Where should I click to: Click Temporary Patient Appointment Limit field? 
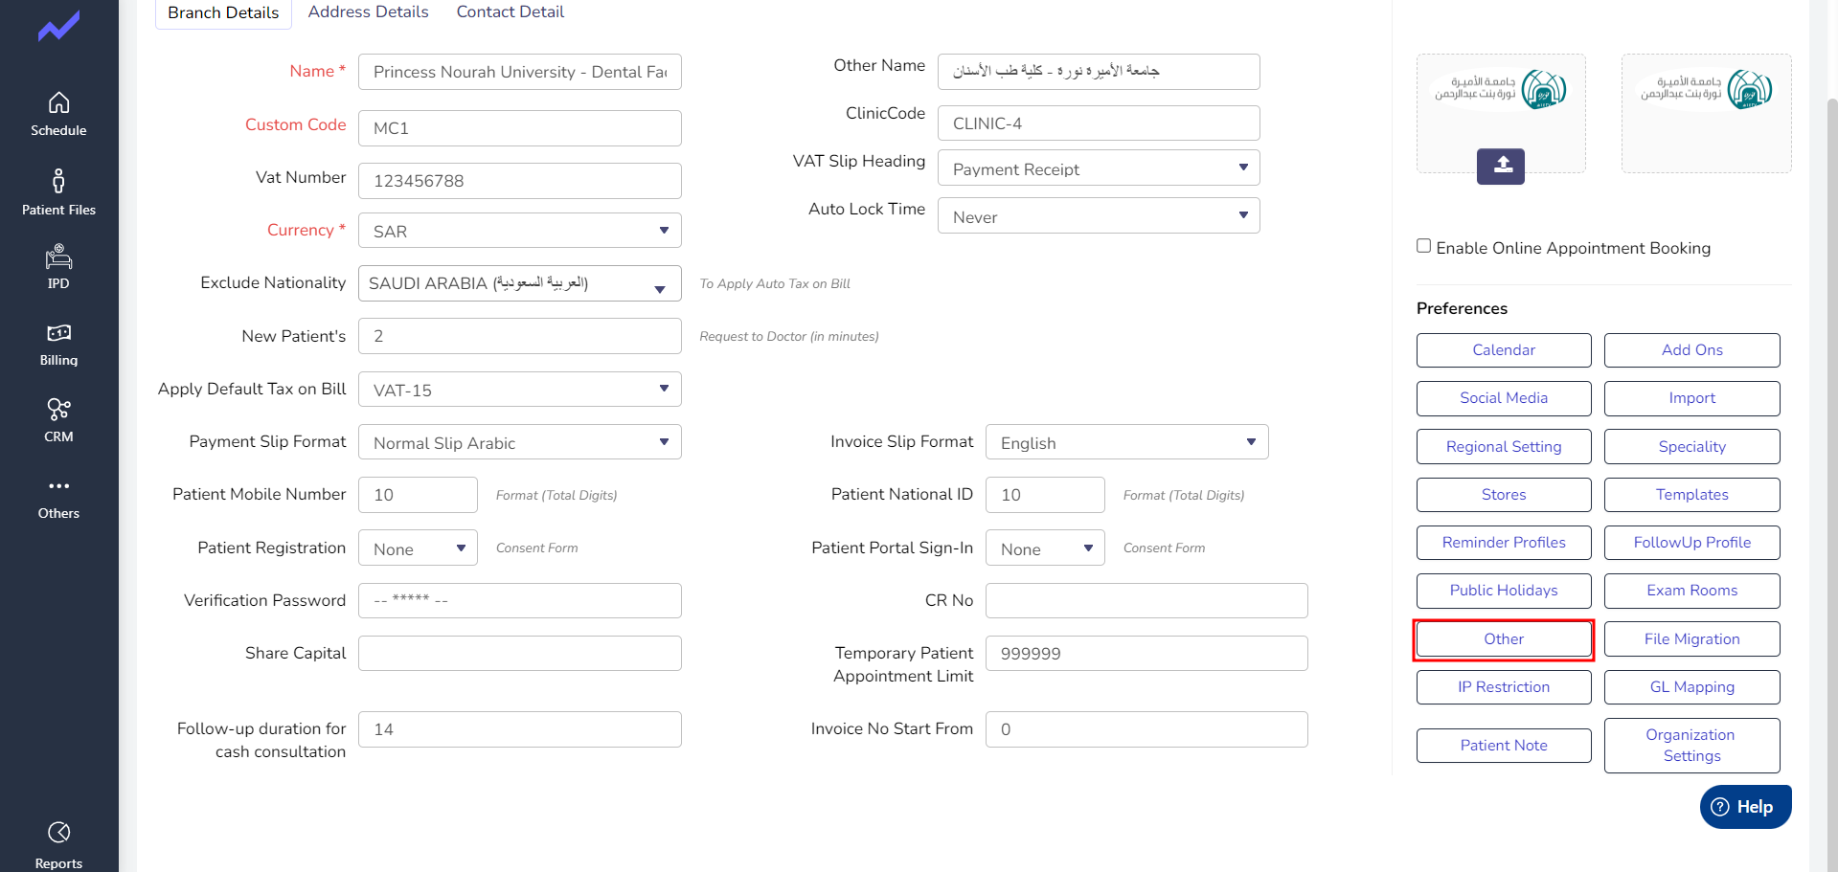(x=1146, y=654)
